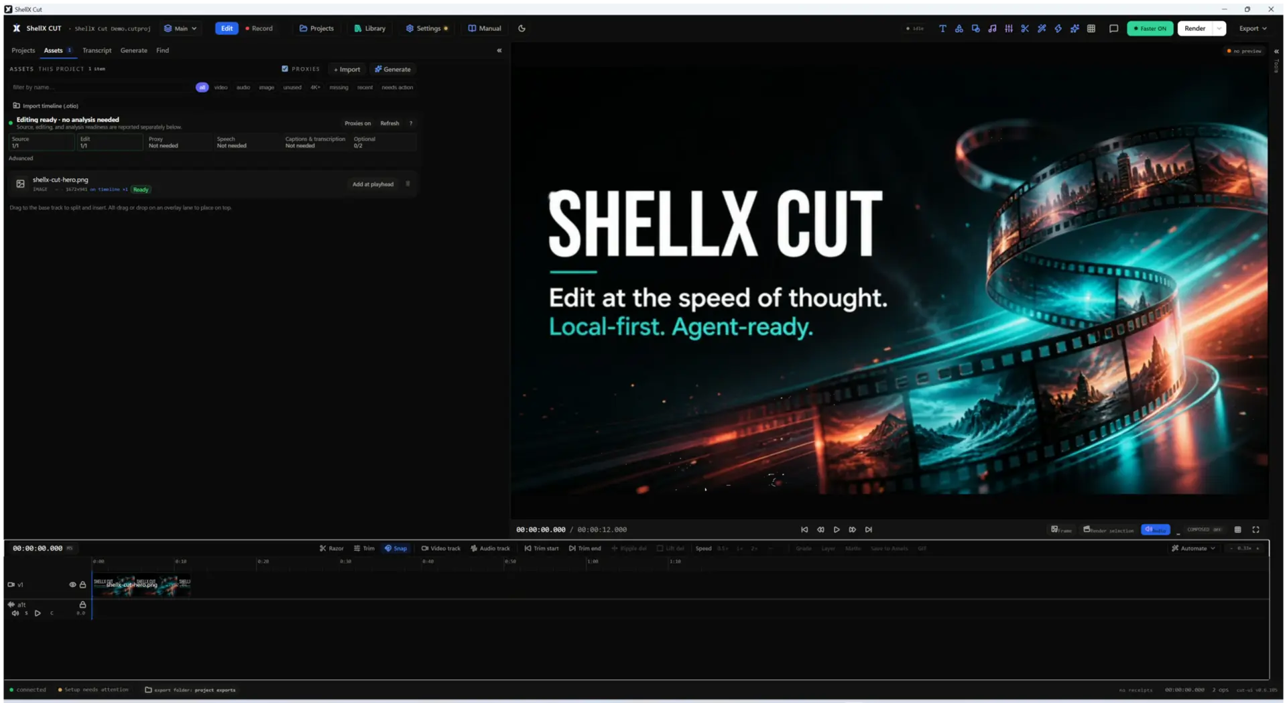
Task: Toggle dark mode moon icon
Action: point(522,28)
